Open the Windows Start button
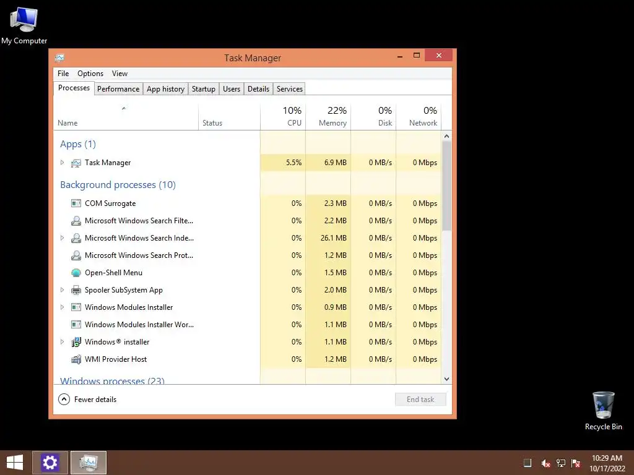 (x=15, y=463)
